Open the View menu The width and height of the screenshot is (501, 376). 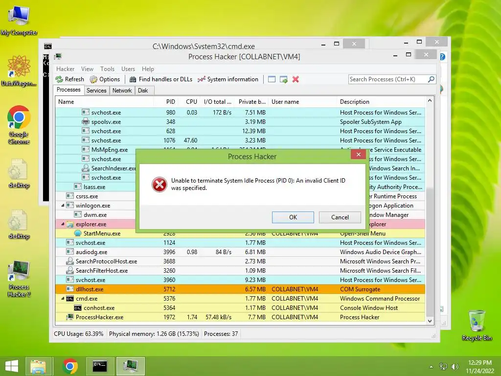click(x=87, y=69)
